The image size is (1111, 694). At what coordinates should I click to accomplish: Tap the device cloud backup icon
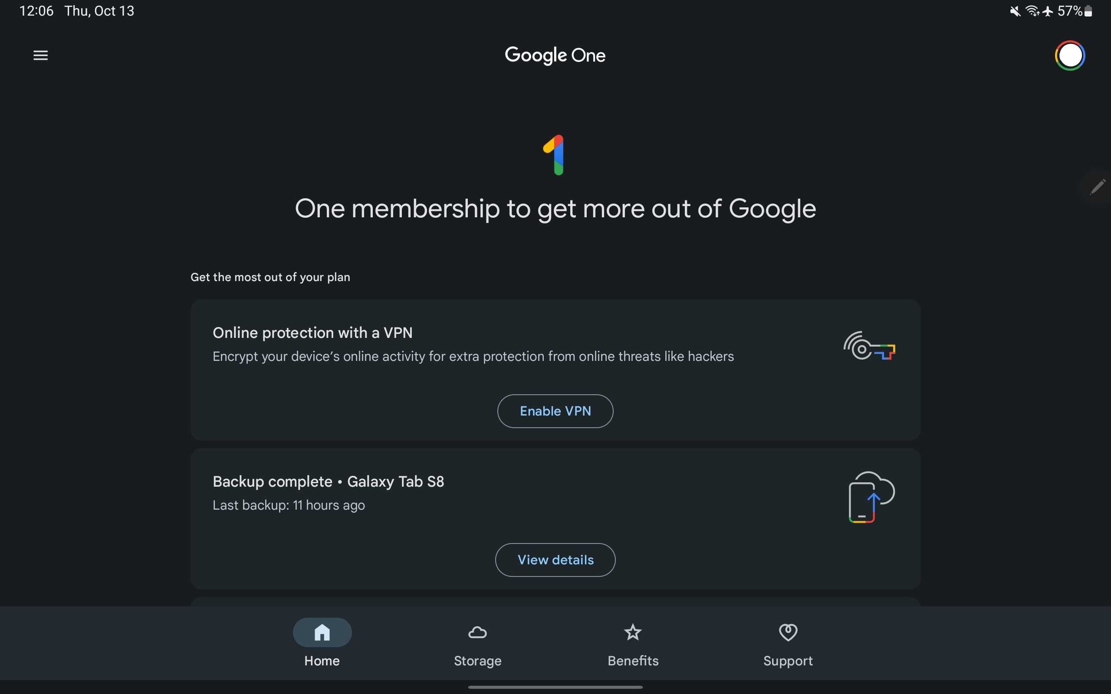[x=871, y=497]
